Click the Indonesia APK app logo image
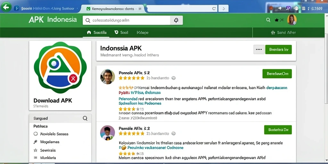The height and width of the screenshot is (164, 328). click(60, 68)
